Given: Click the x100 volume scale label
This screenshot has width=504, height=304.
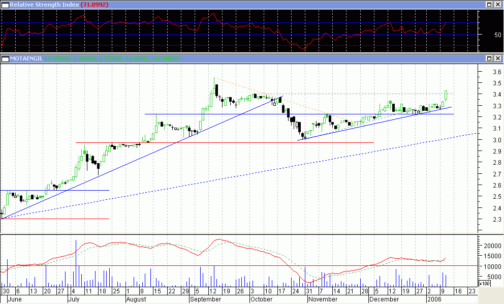Looking at the screenshot, I should tap(484, 284).
